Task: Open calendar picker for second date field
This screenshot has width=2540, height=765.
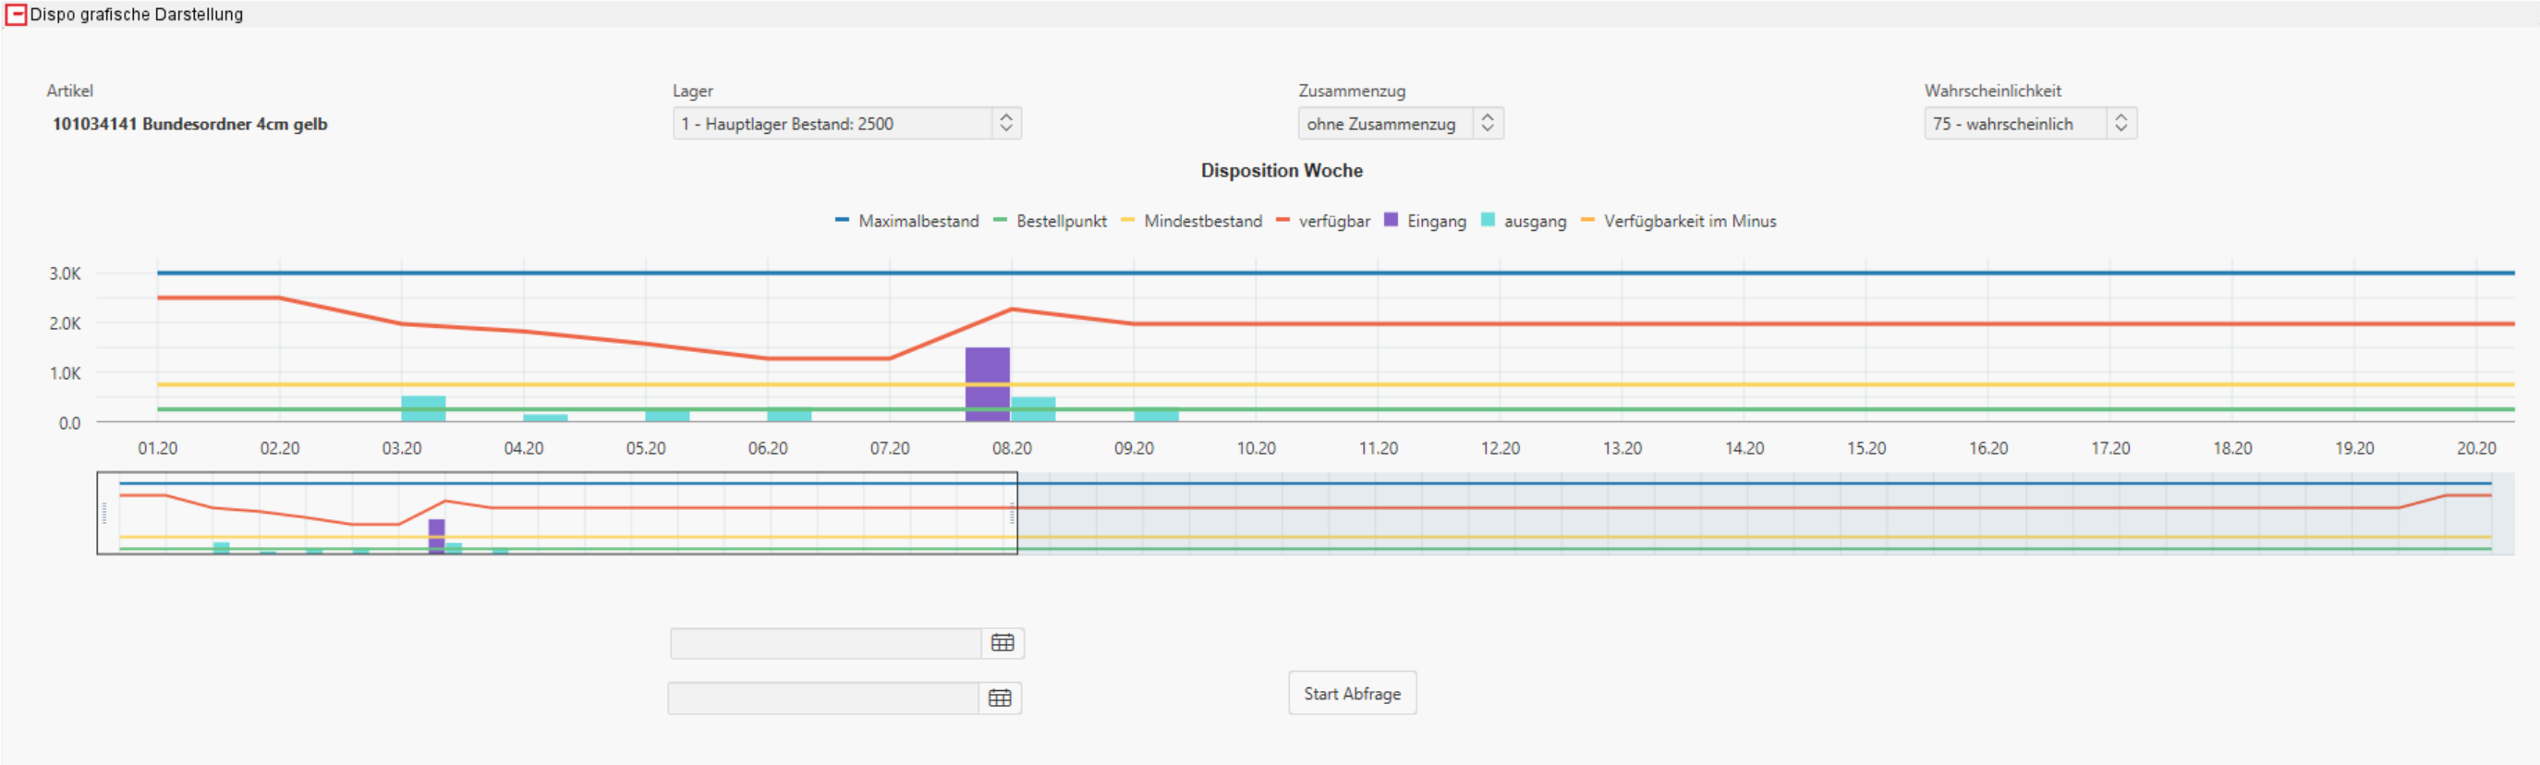Action: pos(999,698)
